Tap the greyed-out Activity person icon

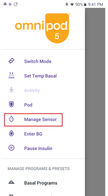tap(11, 90)
